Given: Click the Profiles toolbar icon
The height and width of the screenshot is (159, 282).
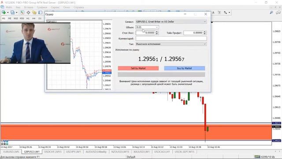Looking at the screenshot, I should (12, 12).
